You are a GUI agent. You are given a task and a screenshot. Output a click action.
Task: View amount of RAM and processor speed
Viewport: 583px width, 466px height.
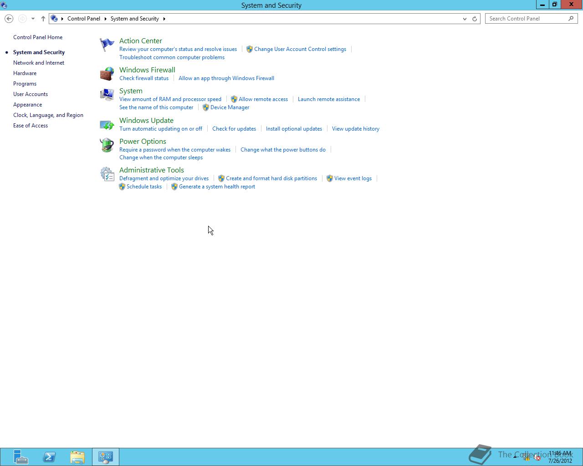point(170,99)
